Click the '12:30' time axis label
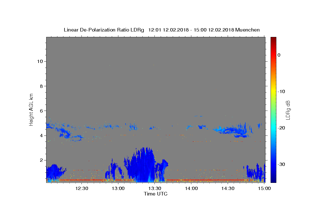328x219 pixels. (x=81, y=188)
